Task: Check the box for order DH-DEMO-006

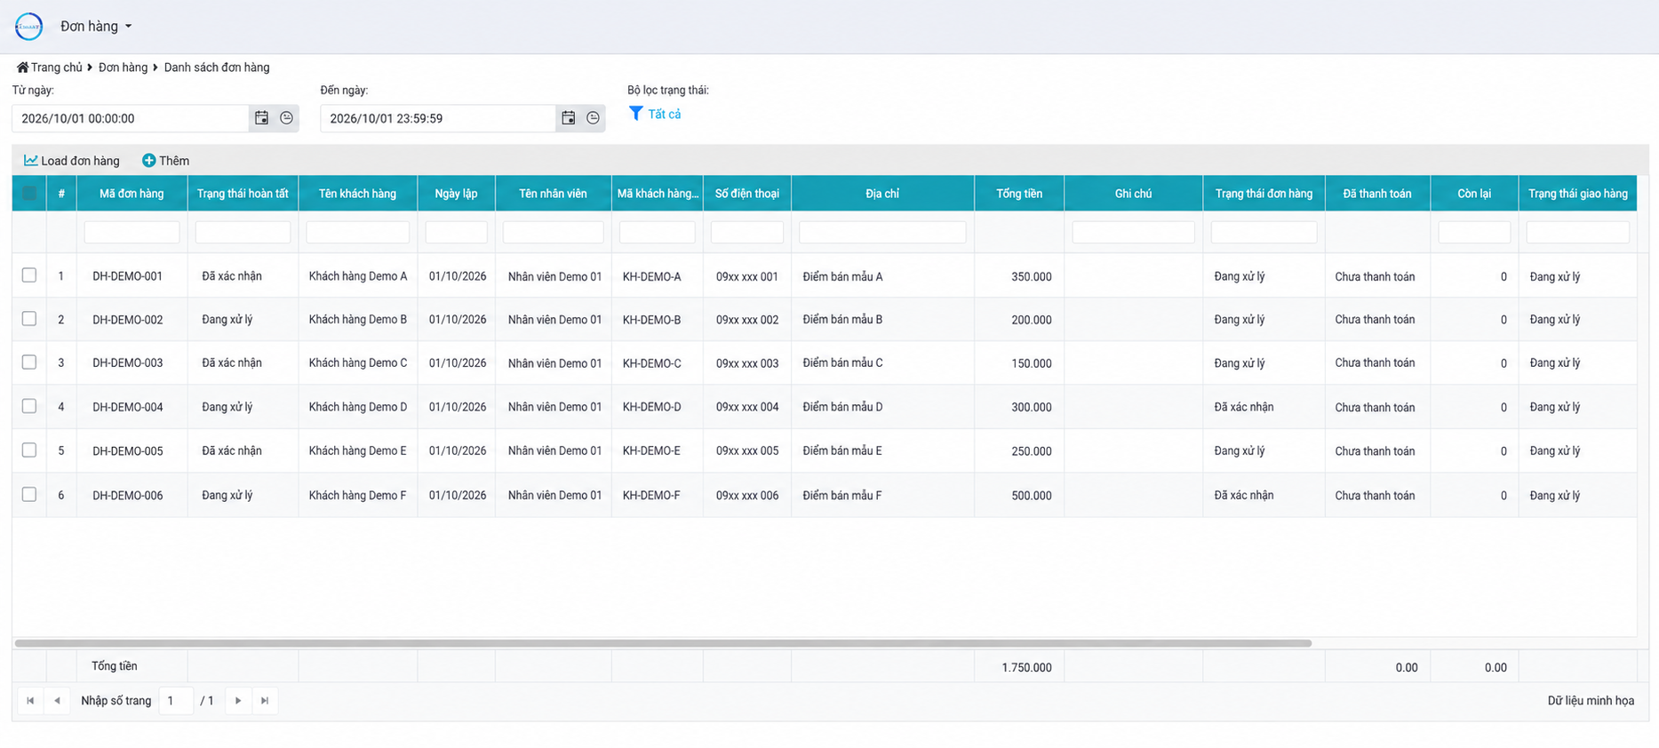Action: point(29,495)
